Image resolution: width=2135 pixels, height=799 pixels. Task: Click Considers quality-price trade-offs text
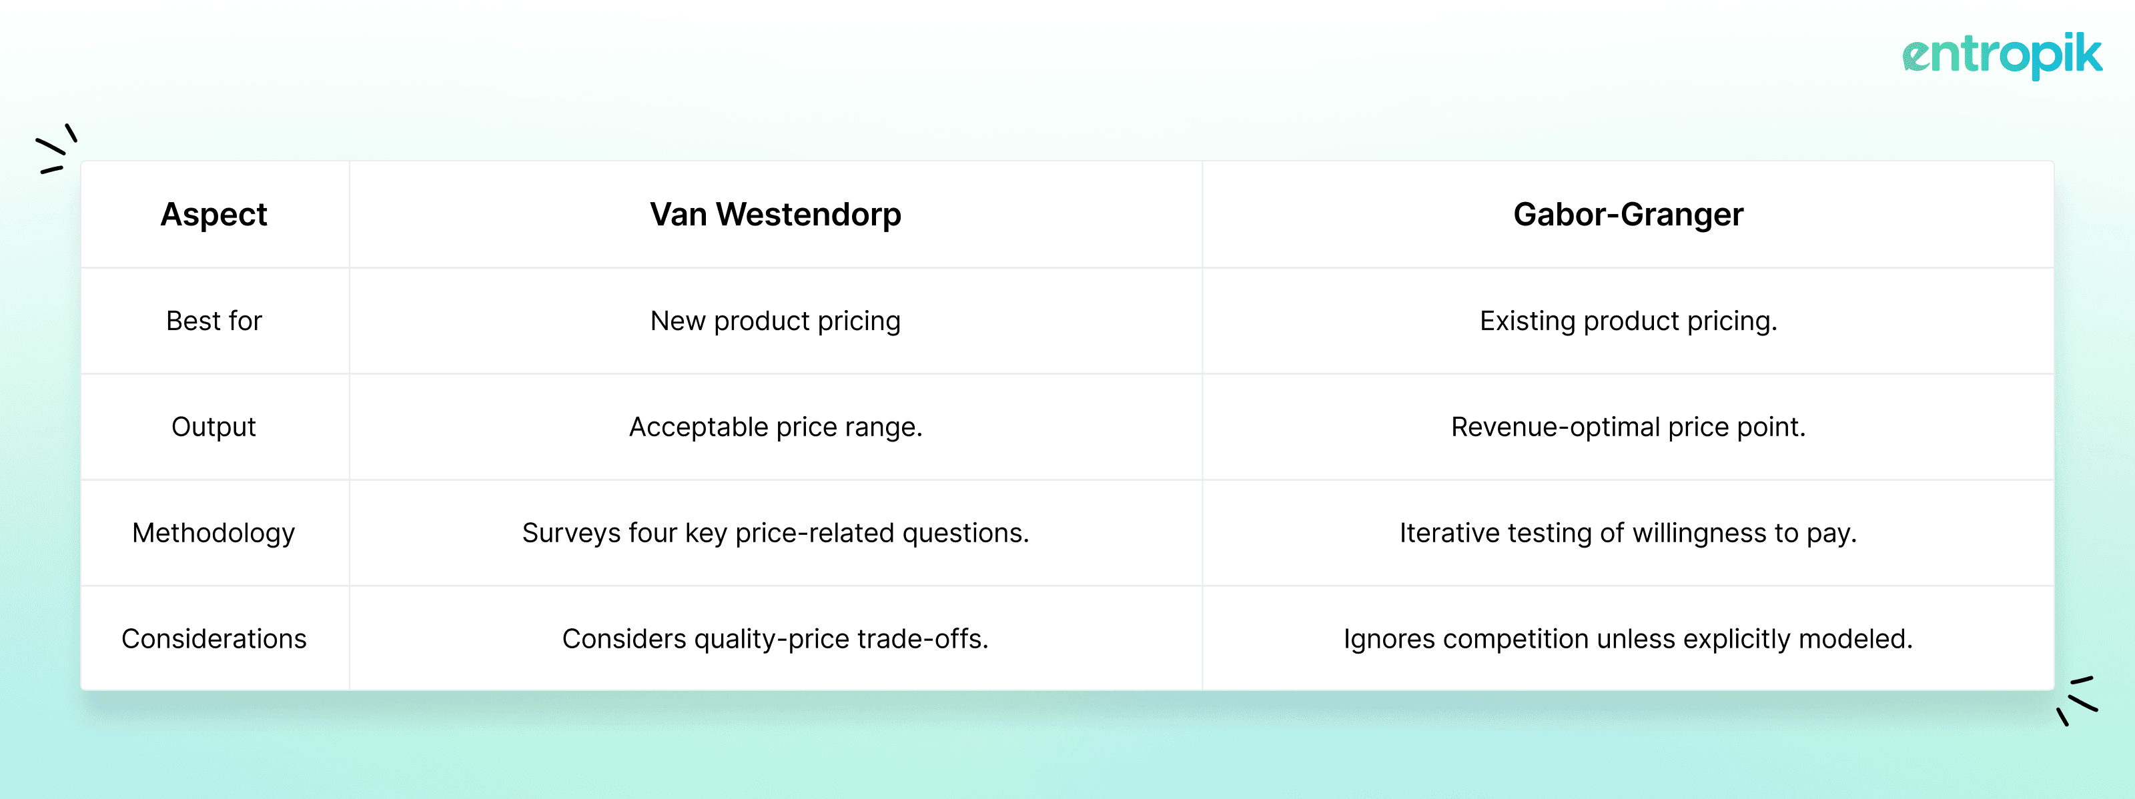(775, 639)
